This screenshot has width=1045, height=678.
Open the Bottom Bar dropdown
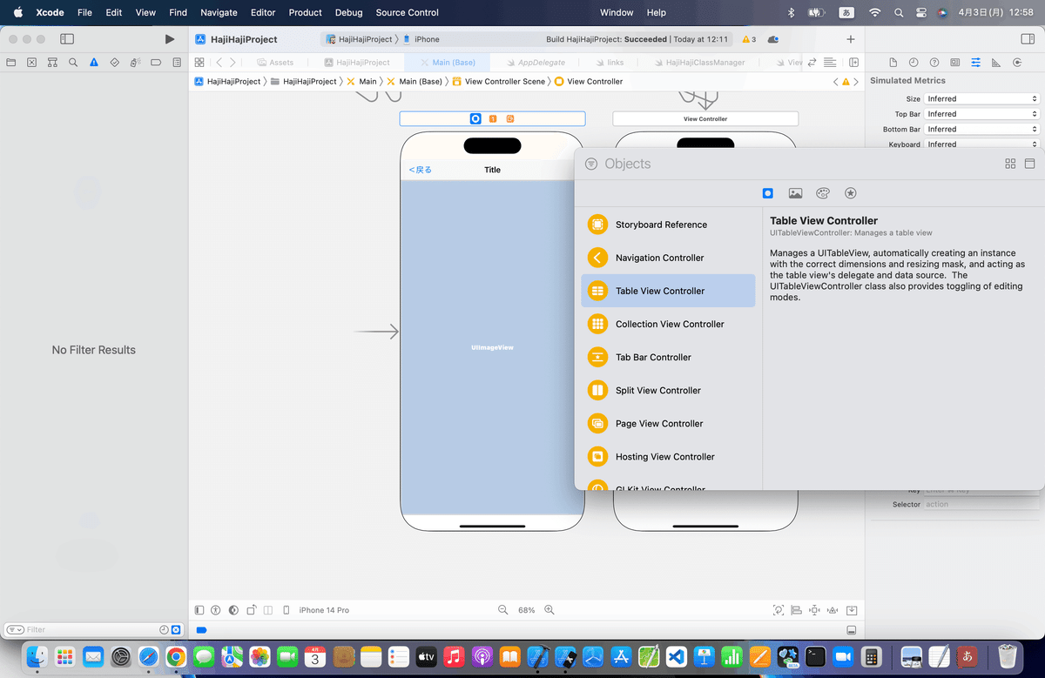[981, 130]
